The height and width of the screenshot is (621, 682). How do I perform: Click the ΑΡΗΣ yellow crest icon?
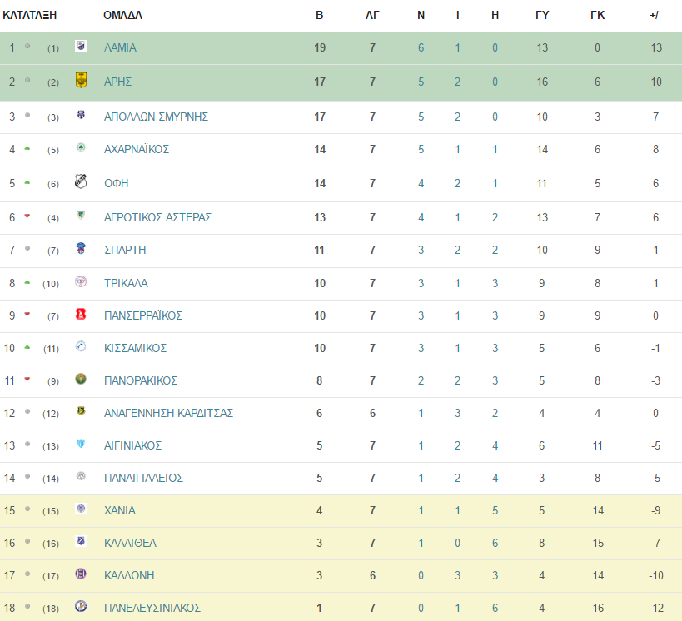click(x=81, y=80)
